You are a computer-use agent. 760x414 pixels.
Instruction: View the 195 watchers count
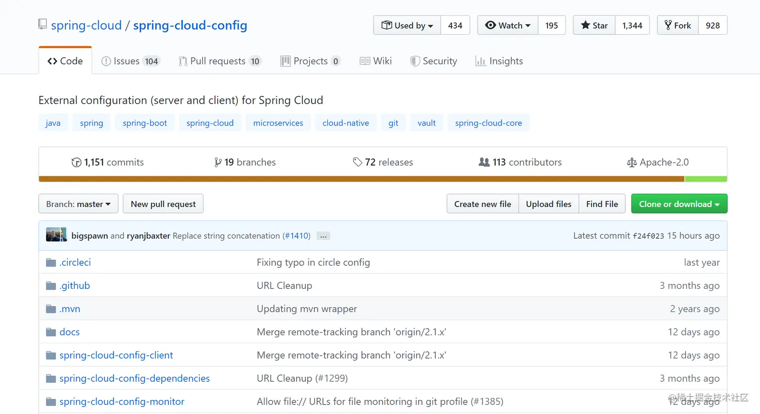[x=551, y=25]
